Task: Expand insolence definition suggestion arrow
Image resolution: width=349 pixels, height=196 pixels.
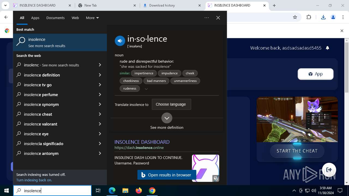Action: coord(100,75)
